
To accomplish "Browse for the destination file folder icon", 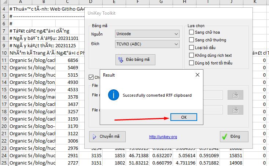I will pos(235,110).
